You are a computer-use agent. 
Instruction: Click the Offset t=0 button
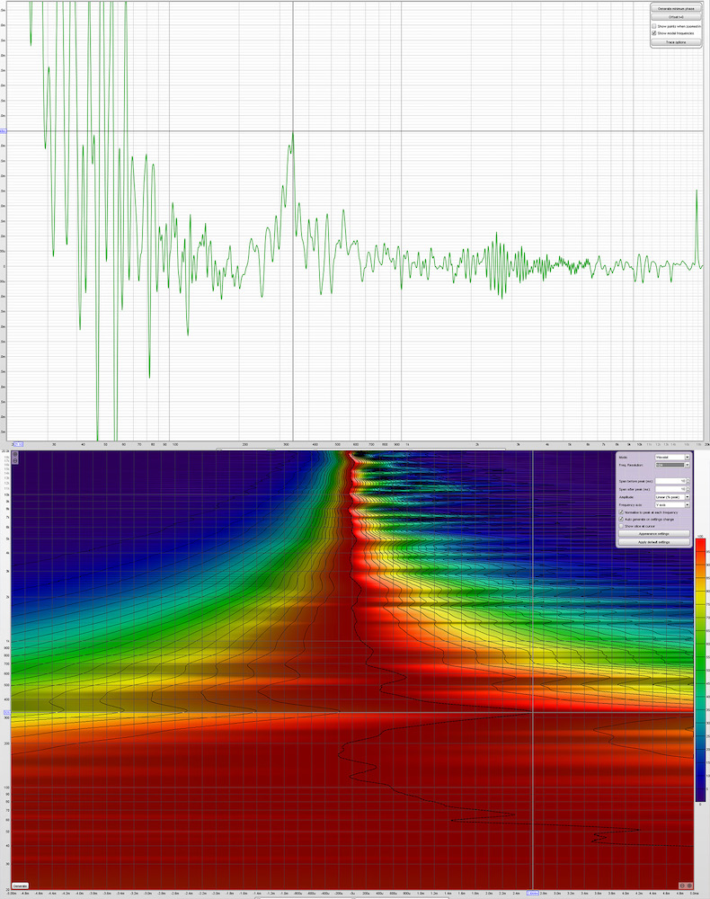[x=676, y=16]
